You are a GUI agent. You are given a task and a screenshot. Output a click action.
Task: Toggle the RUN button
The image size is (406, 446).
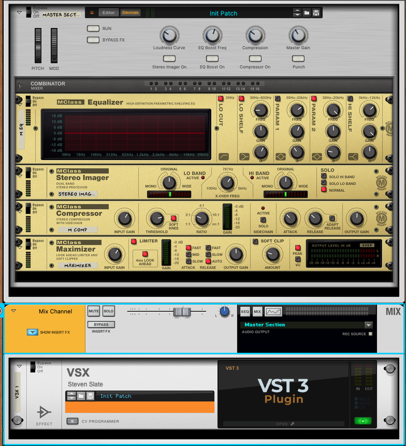tap(93, 28)
